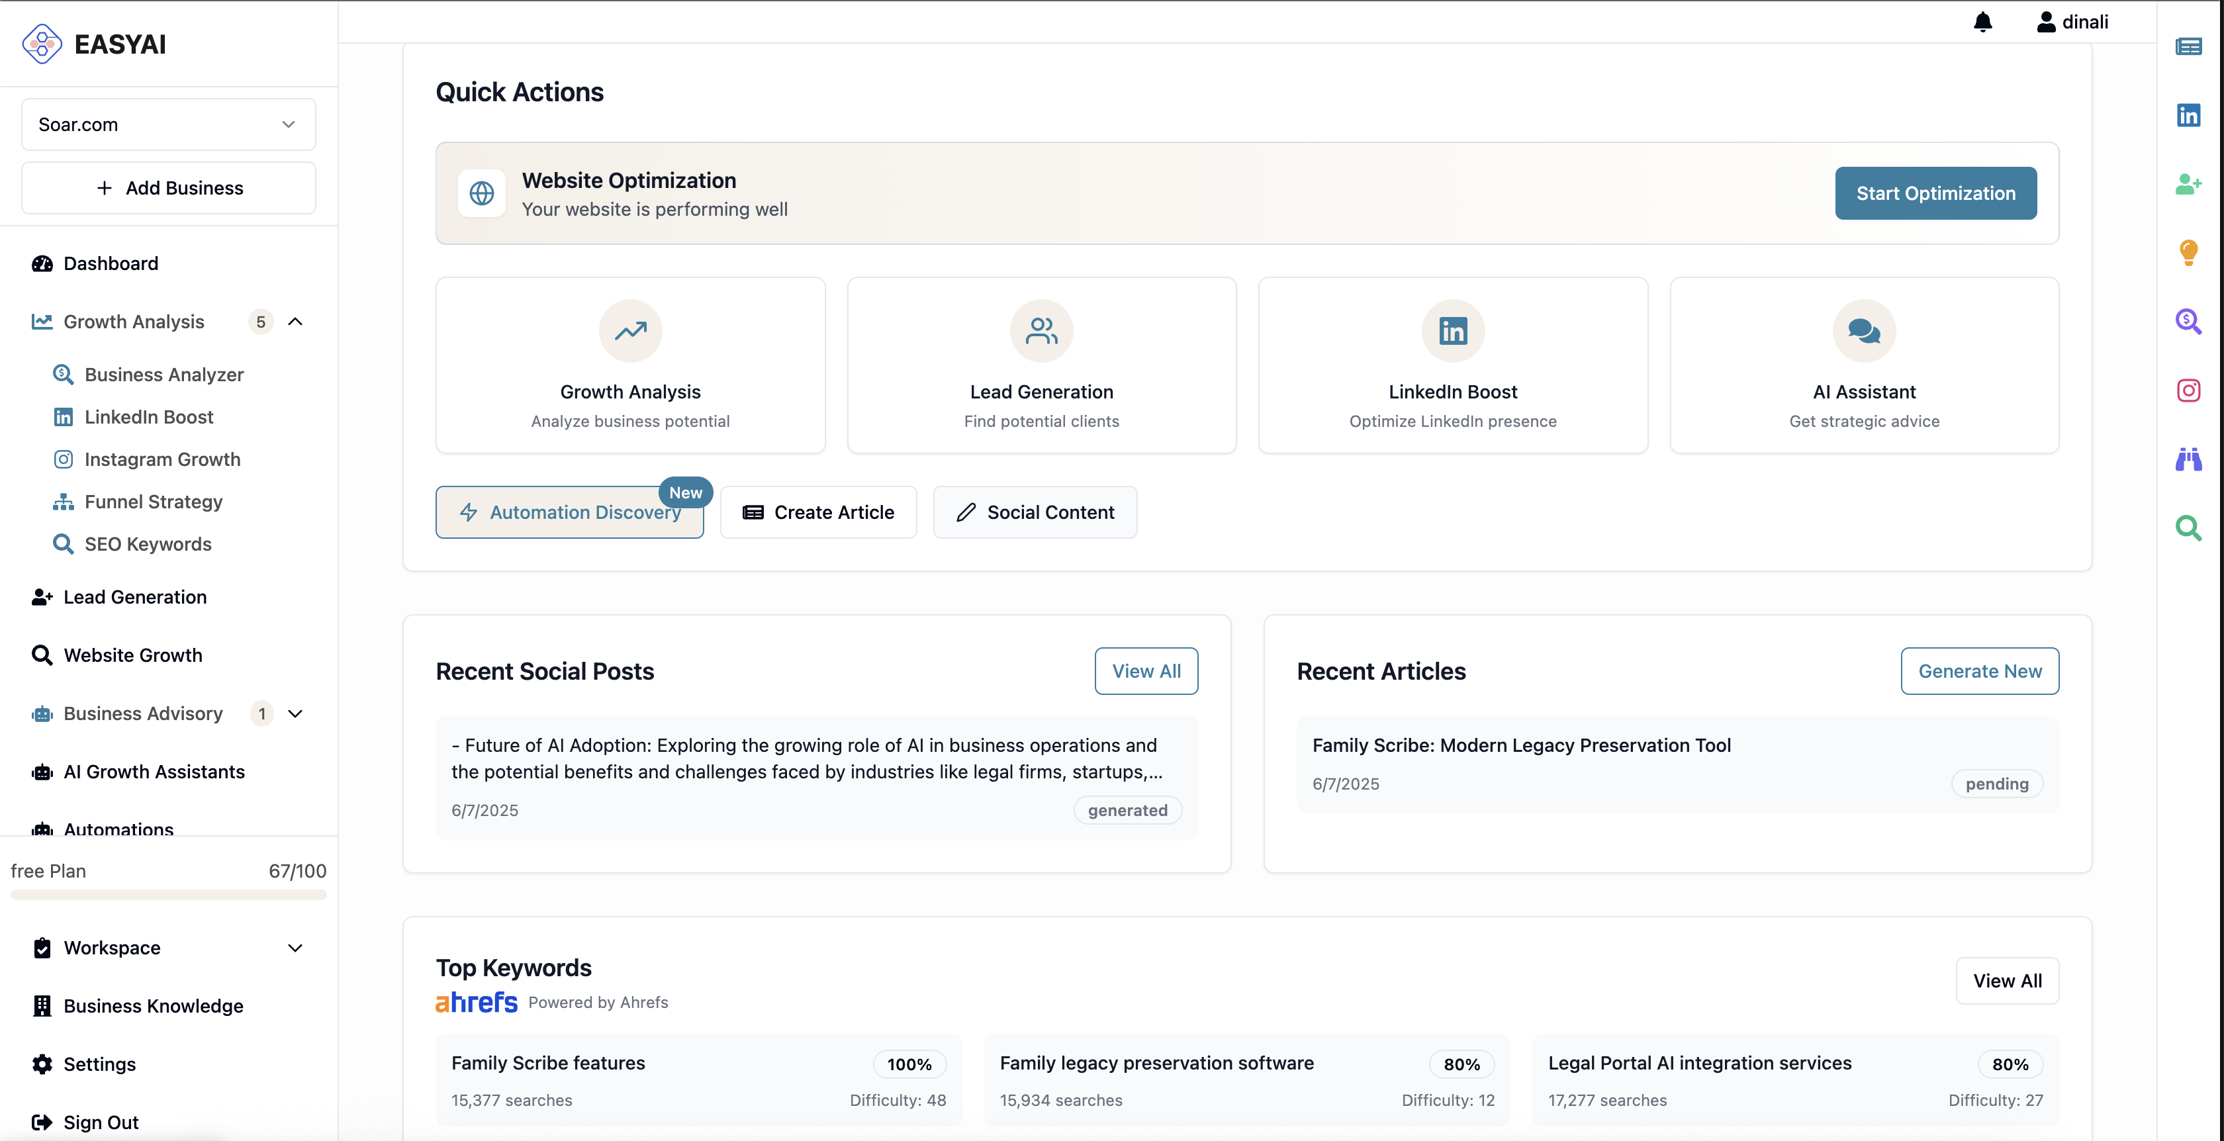
Task: View all Recent Social Posts
Action: click(x=1146, y=670)
